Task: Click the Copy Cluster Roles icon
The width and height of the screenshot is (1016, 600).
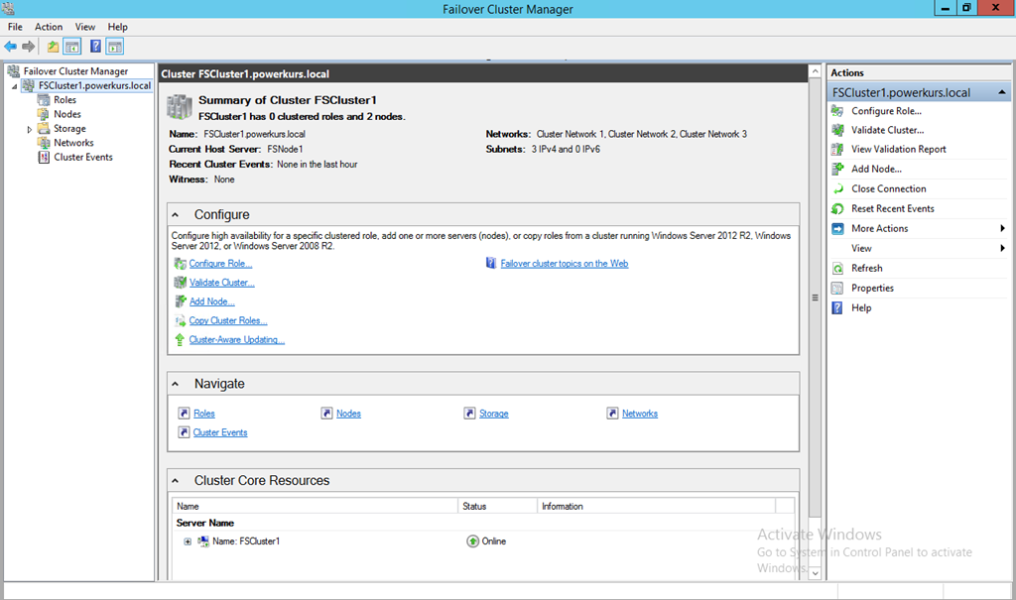Action: (180, 320)
